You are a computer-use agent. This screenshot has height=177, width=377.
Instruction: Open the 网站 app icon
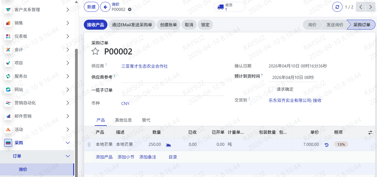[8, 90]
